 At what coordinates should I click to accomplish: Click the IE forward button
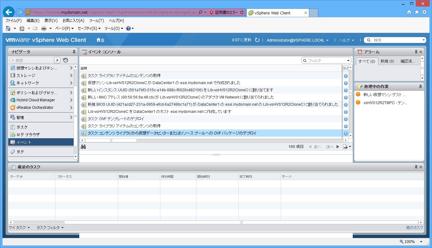pyautogui.click(x=20, y=13)
